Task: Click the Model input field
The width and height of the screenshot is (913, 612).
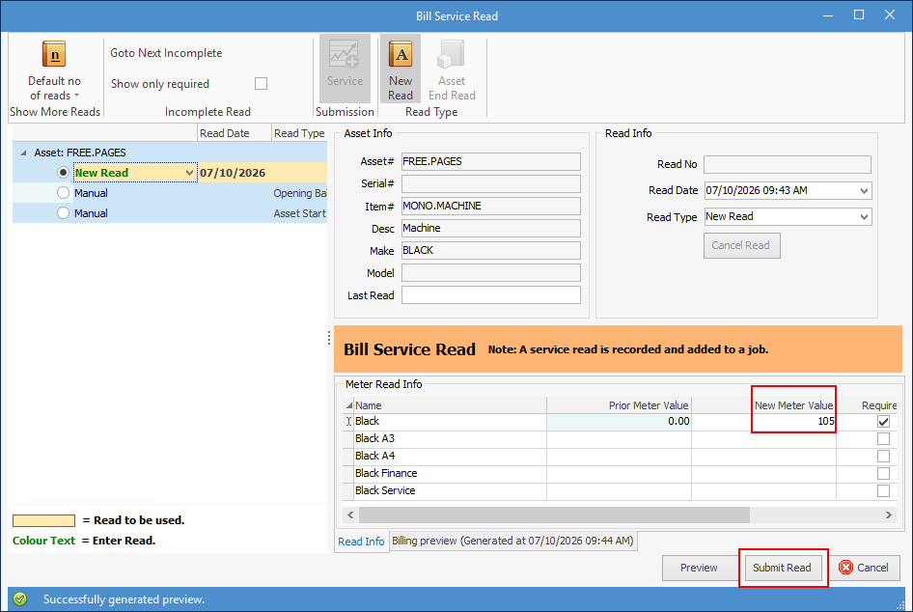Action: [491, 273]
